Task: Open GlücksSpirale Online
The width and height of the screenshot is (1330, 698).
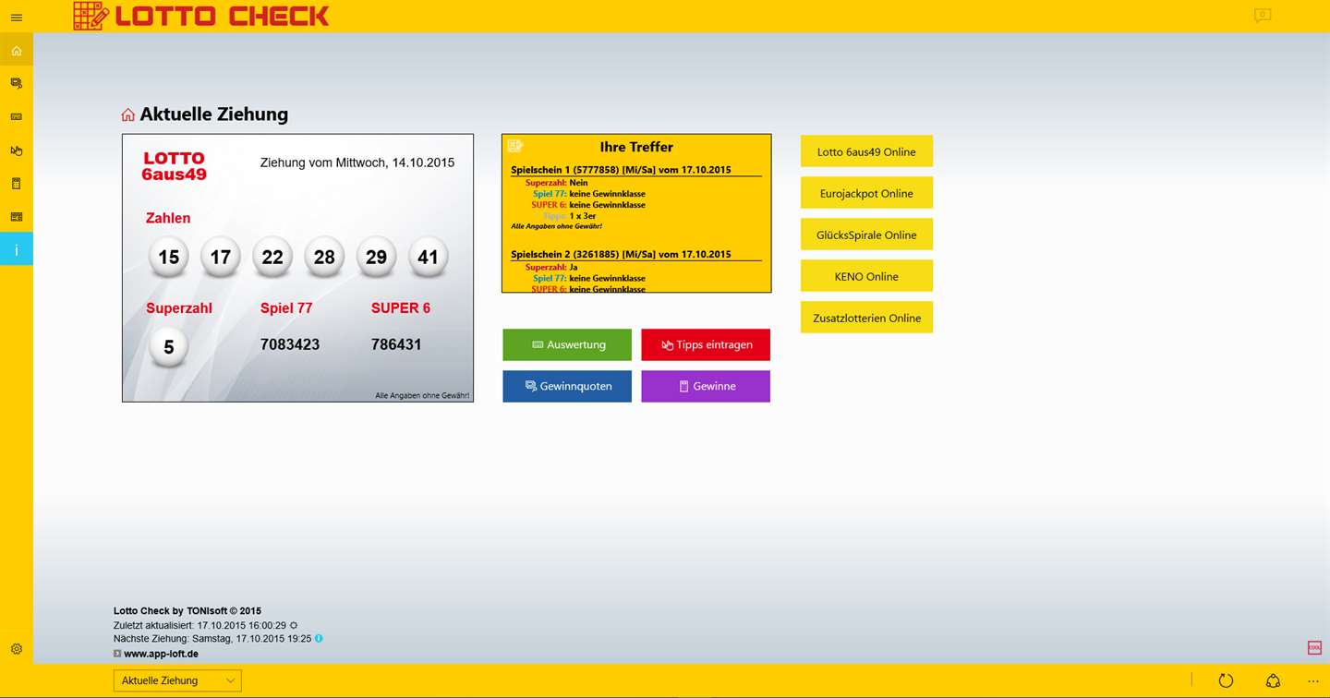Action: (866, 235)
